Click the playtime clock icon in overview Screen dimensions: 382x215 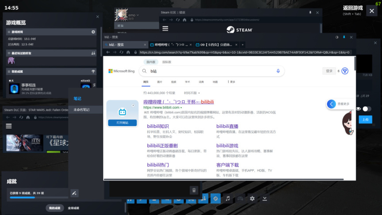(x=93, y=32)
